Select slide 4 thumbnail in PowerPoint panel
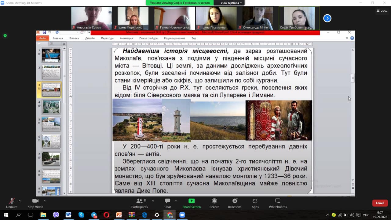 pyautogui.click(x=51, y=107)
